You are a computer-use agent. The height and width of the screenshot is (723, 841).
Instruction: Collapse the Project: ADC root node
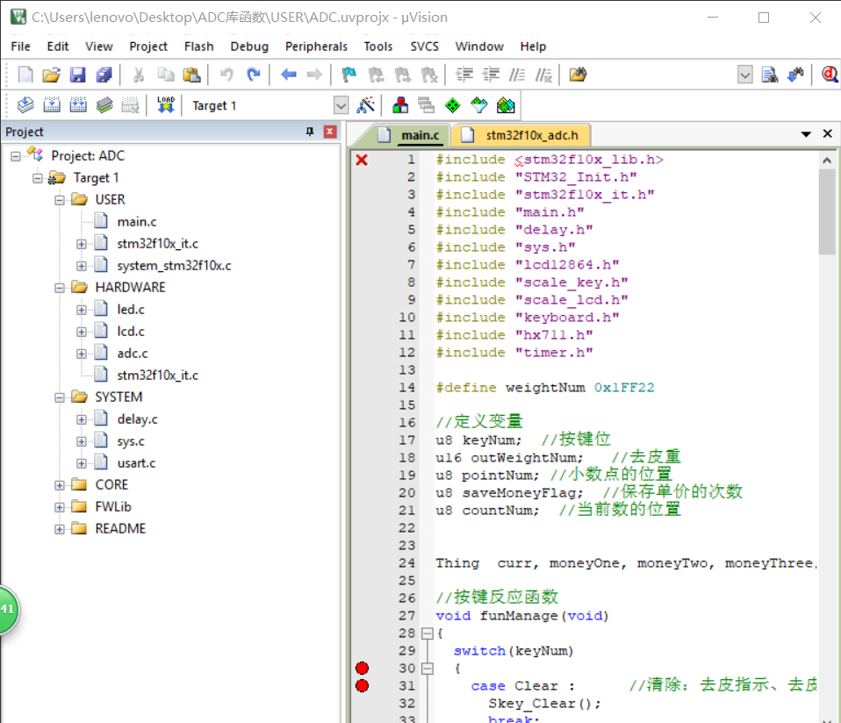[16, 156]
